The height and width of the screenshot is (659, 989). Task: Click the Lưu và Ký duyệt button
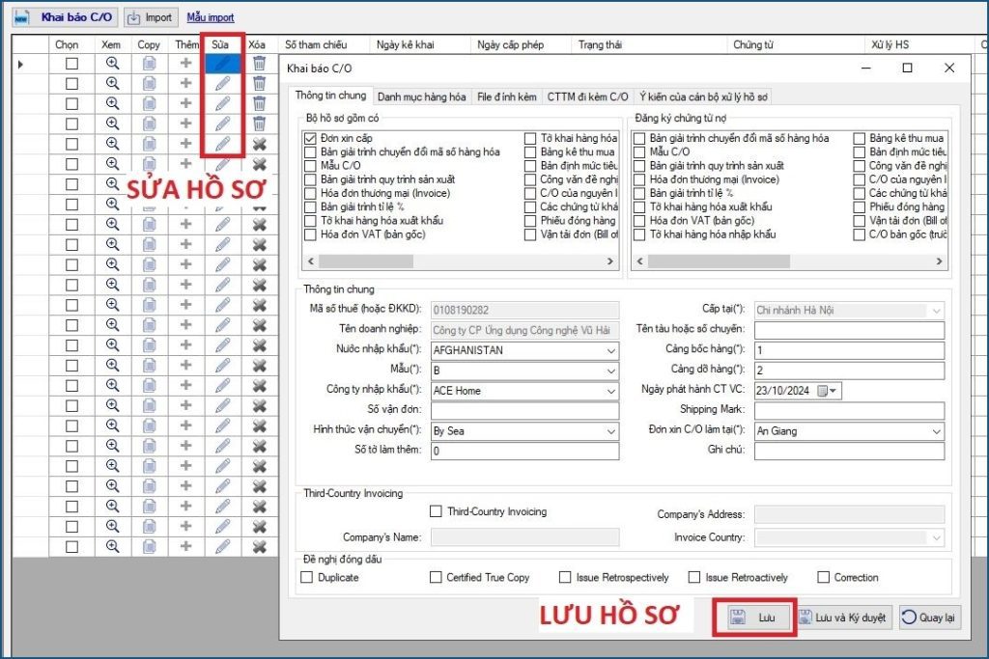843,618
